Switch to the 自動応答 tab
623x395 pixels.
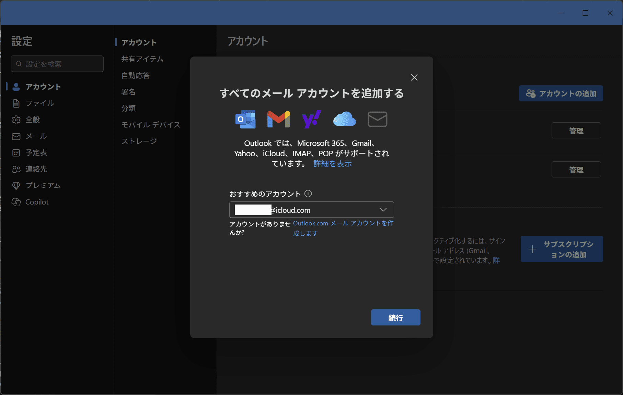pos(136,75)
